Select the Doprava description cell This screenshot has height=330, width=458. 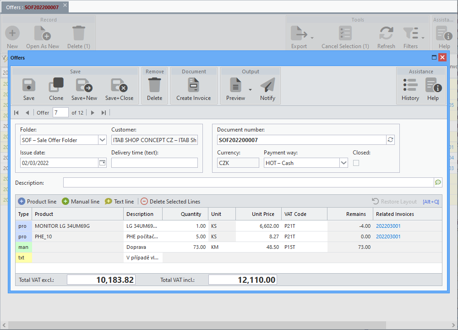143,247
